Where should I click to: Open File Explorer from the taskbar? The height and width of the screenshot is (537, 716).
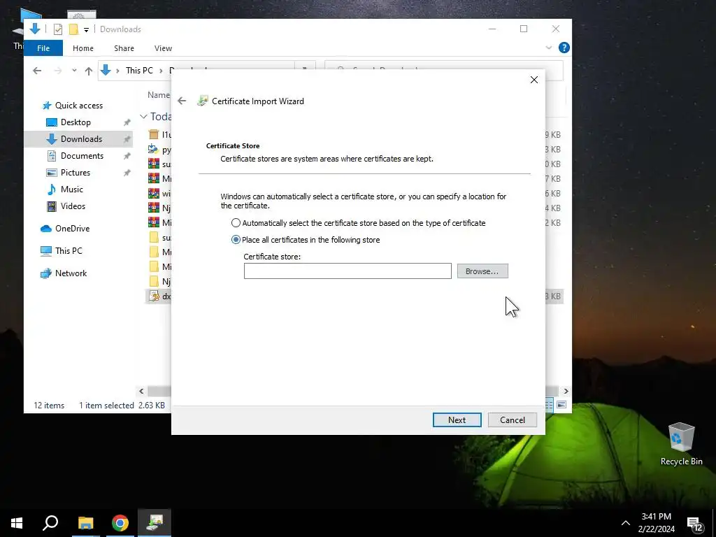coord(85,523)
